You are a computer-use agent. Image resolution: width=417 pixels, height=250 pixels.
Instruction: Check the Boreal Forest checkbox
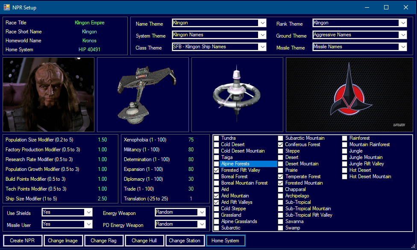coord(217,176)
